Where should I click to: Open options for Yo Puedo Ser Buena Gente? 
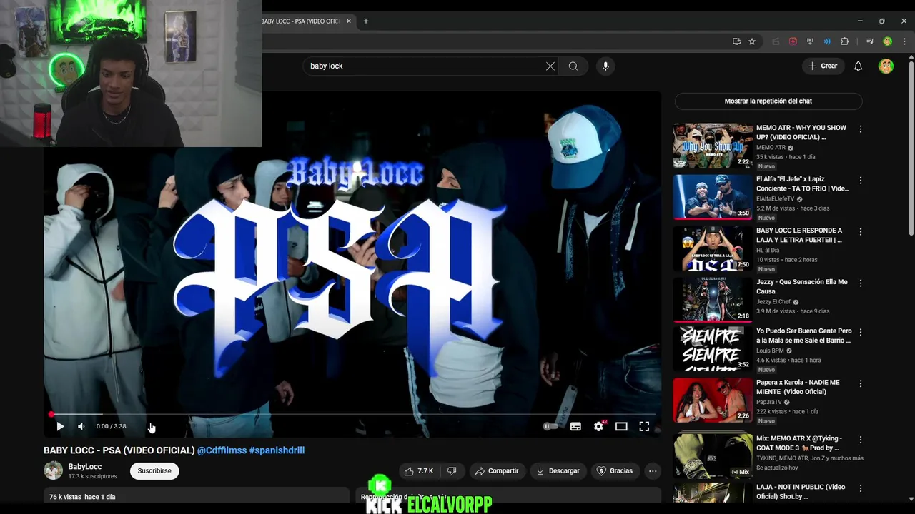pos(861,333)
